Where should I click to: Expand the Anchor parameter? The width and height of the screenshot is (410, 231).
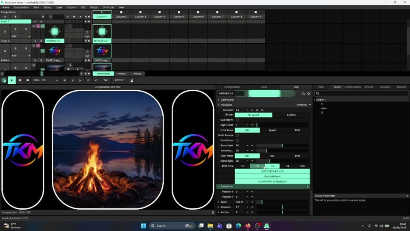click(x=219, y=213)
